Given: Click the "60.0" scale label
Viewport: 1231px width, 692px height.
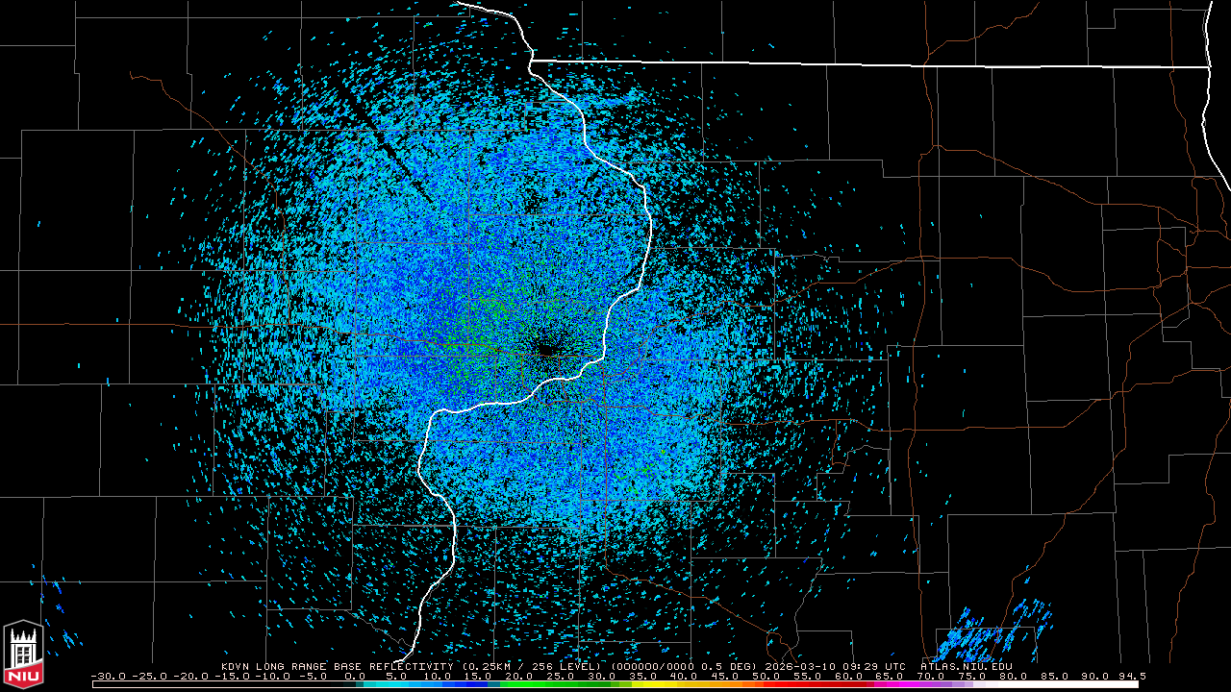Looking at the screenshot, I should pos(850,676).
